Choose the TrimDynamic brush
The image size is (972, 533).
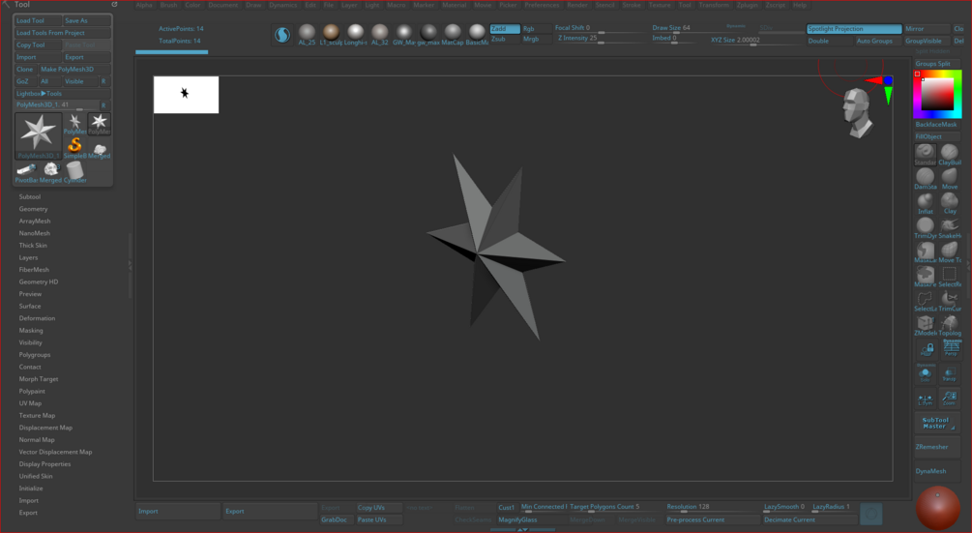[x=925, y=227]
